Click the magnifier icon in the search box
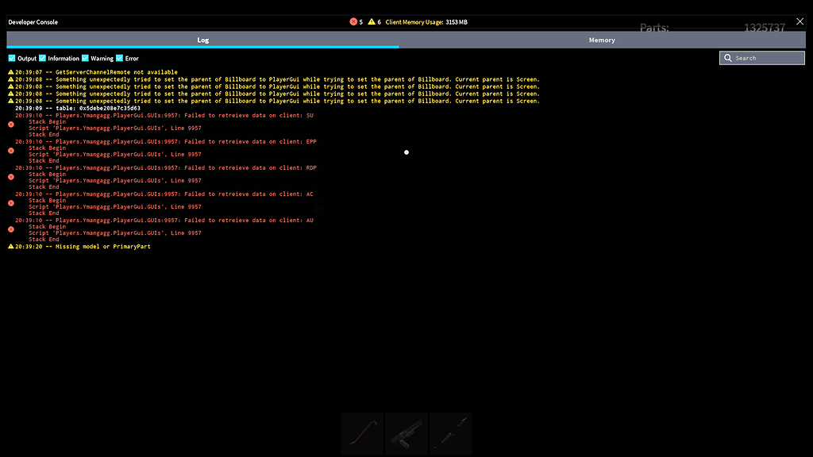The image size is (813, 457). pos(728,57)
